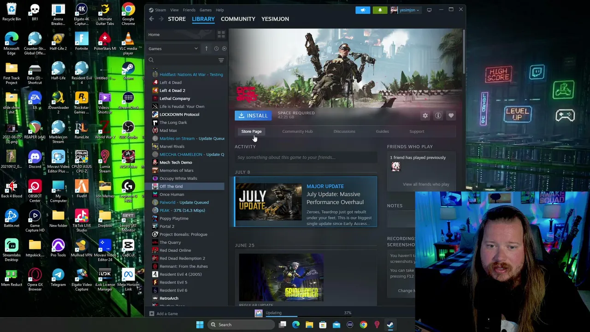590x332 pixels.
Task: Install Off The Grid
Action: pyautogui.click(x=254, y=116)
